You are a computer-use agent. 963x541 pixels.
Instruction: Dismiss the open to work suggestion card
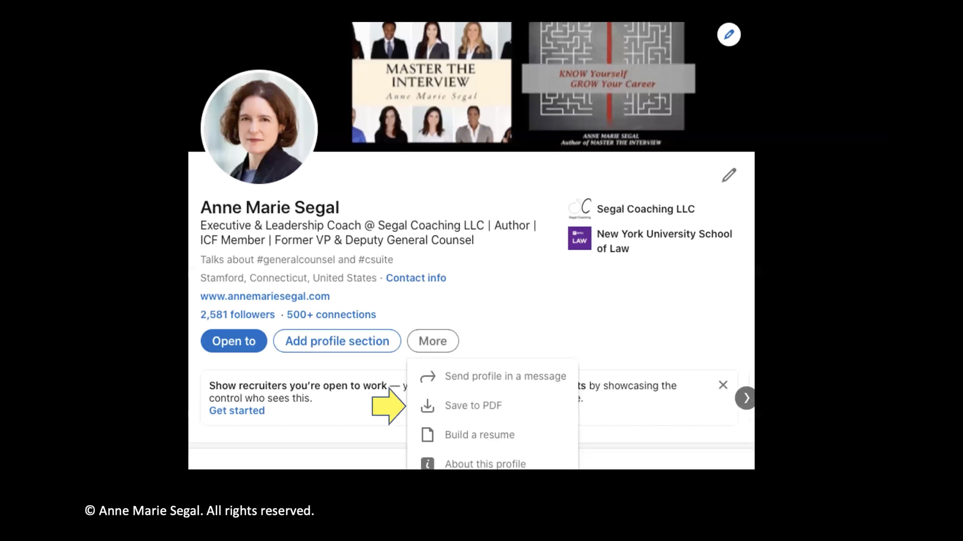click(723, 385)
